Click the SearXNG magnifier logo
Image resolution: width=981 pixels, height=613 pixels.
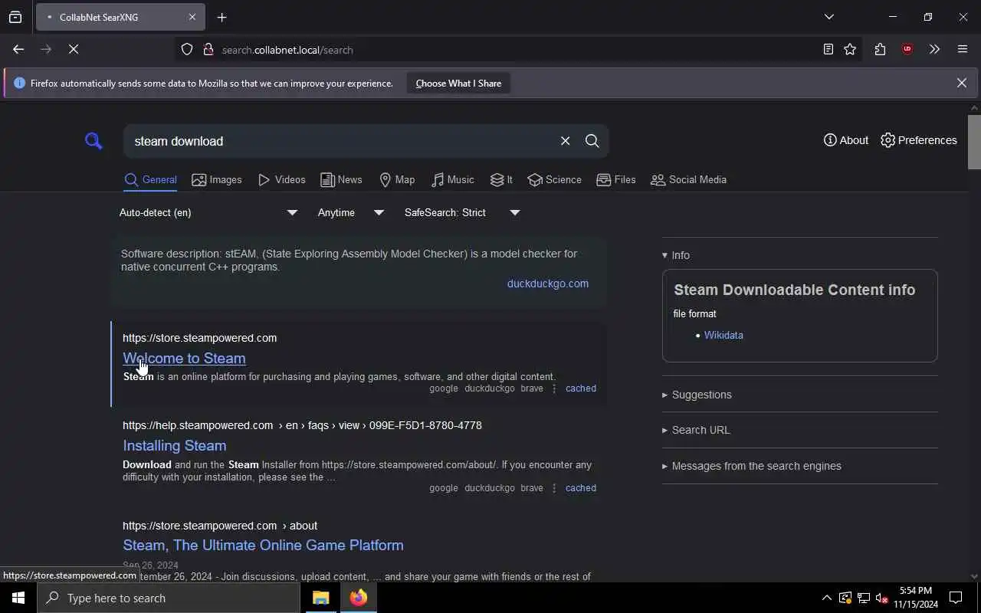(x=94, y=141)
